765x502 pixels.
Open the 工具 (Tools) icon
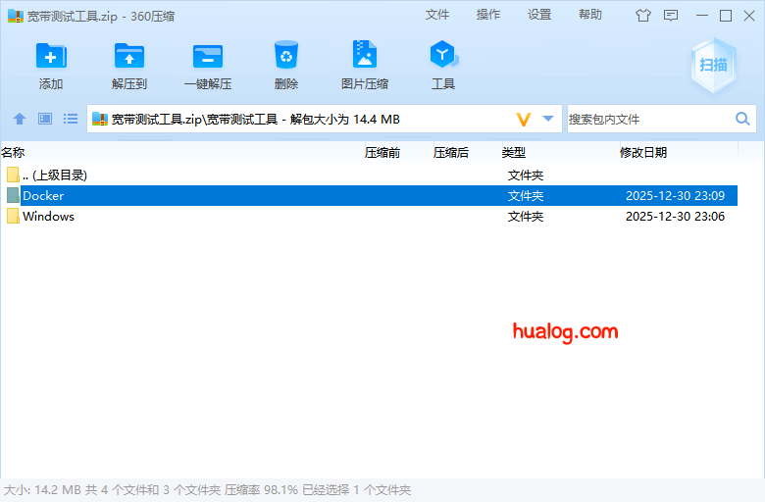443,54
